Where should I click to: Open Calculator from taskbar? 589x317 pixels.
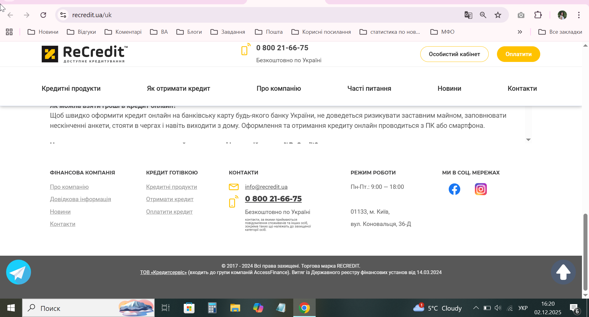point(212,308)
